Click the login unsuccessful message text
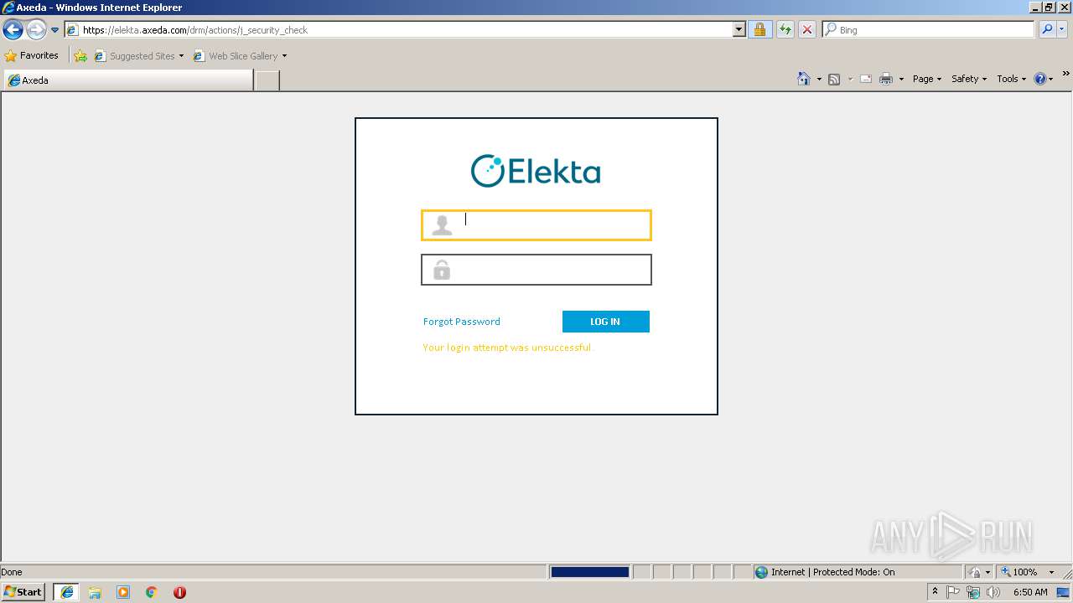 pyautogui.click(x=507, y=348)
